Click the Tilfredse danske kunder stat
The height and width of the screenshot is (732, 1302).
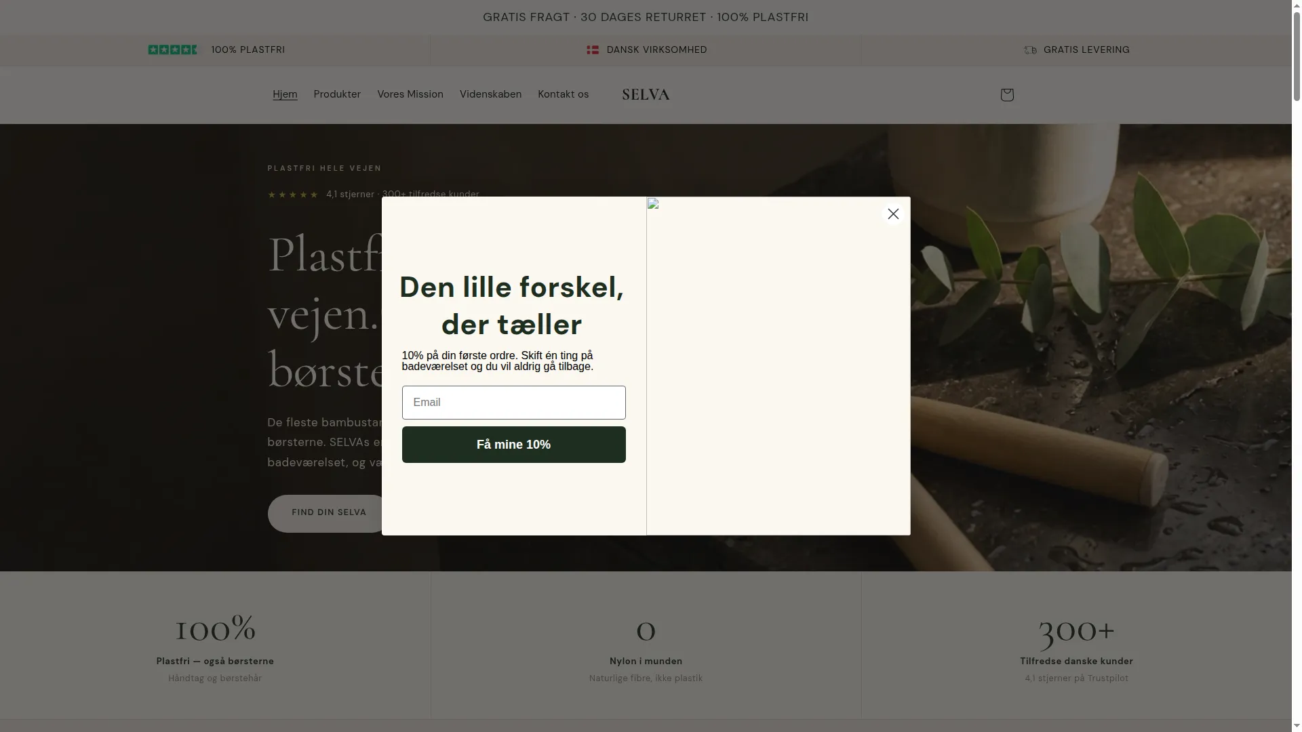1076,662
